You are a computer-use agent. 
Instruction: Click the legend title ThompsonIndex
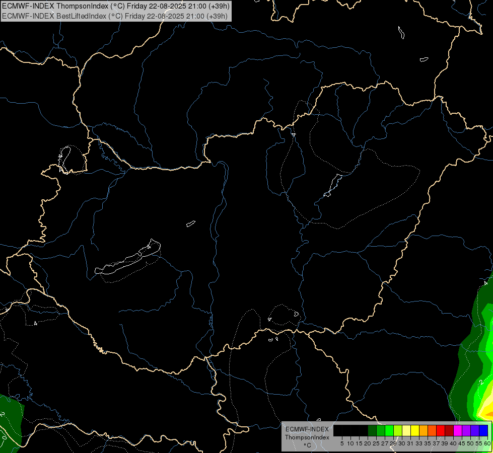[307, 437]
